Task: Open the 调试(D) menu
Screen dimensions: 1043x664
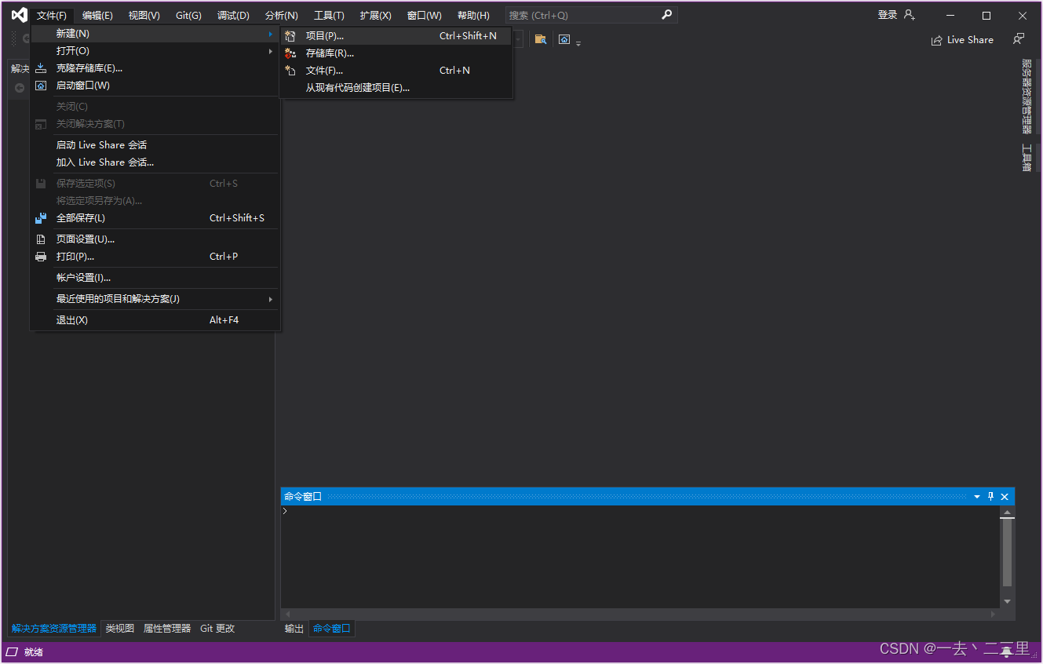Action: click(233, 16)
